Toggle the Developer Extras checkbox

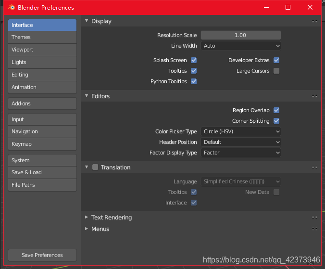(276, 60)
